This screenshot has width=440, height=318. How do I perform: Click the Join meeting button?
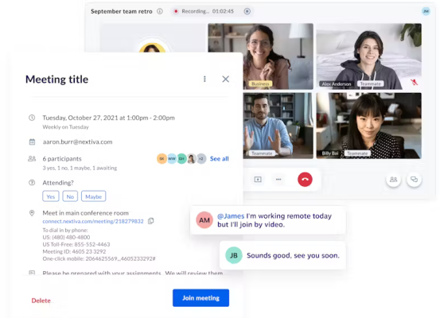pos(201,298)
